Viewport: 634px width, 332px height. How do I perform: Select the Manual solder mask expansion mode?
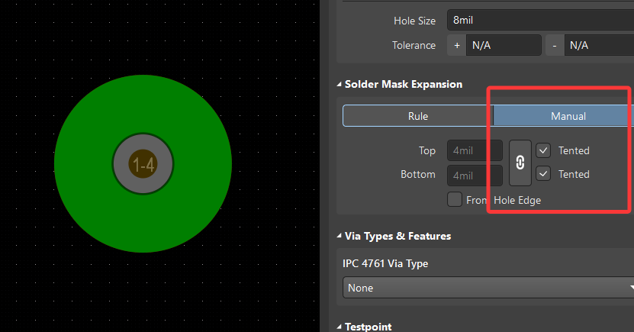coord(563,116)
